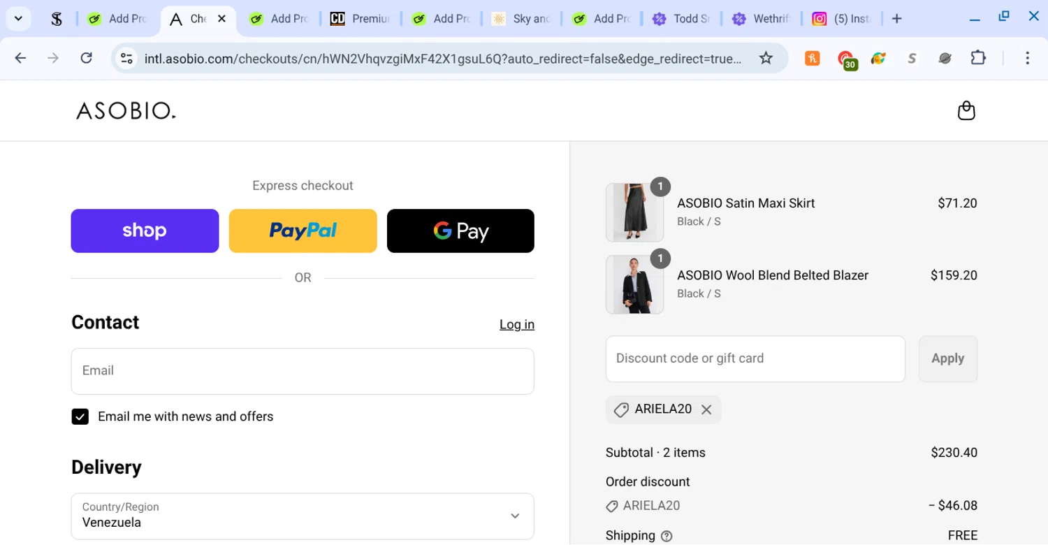This screenshot has width=1048, height=545.
Task: Pay with PayPal button
Action: [x=303, y=231]
